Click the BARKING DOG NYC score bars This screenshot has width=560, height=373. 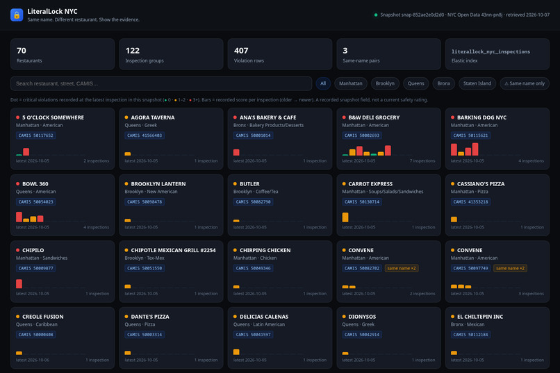coord(464,149)
